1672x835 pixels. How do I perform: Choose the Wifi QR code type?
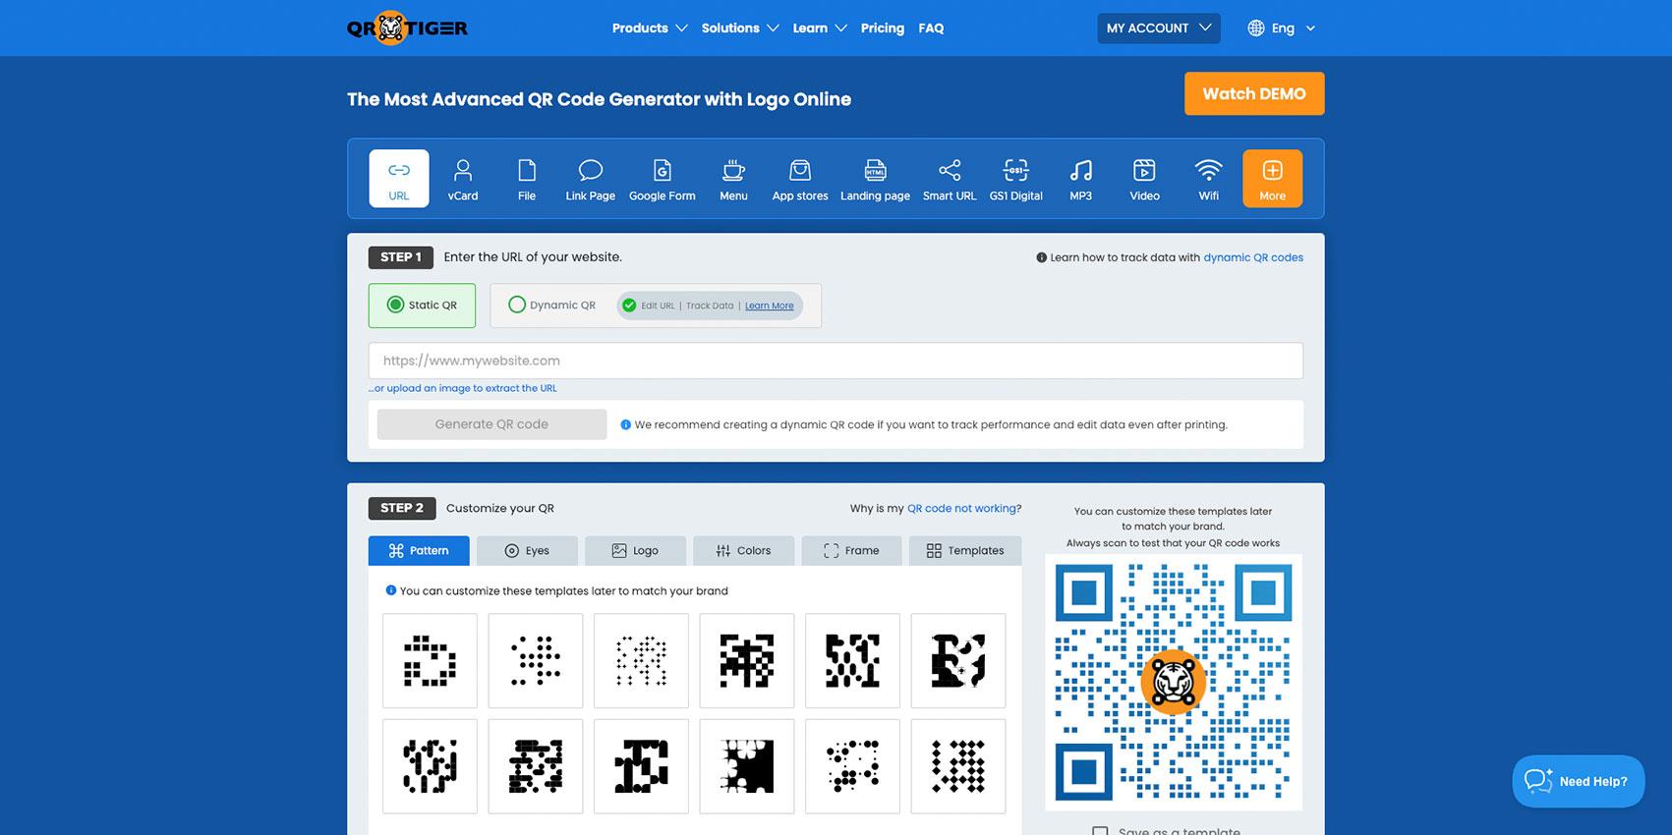[1208, 179]
